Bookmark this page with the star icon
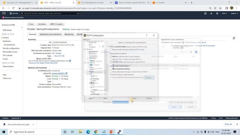The height and width of the screenshot is (135, 240). pos(220,8)
